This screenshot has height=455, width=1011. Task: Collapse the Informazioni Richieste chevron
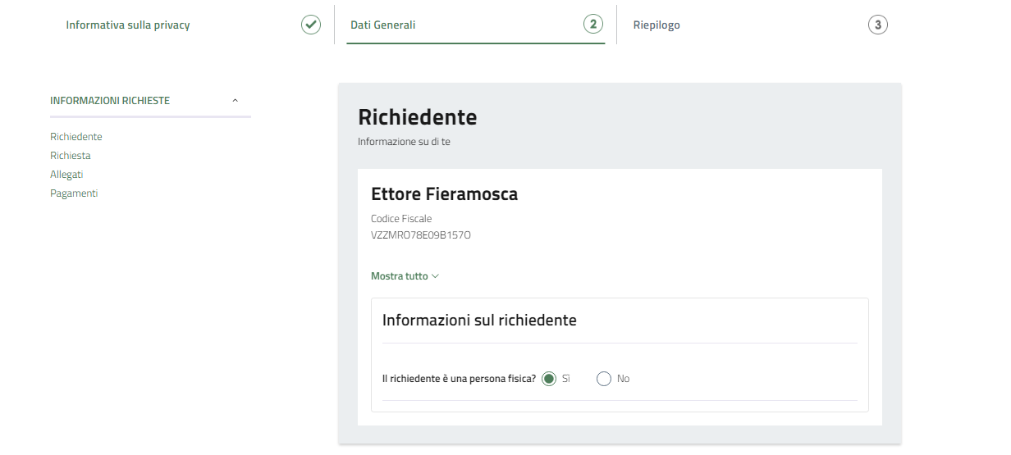pyautogui.click(x=236, y=101)
